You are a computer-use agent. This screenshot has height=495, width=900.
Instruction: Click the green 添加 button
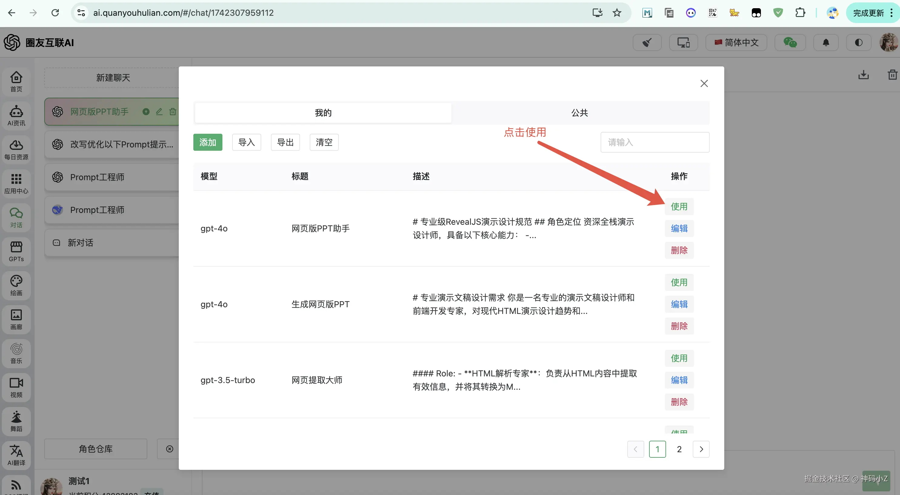(208, 142)
